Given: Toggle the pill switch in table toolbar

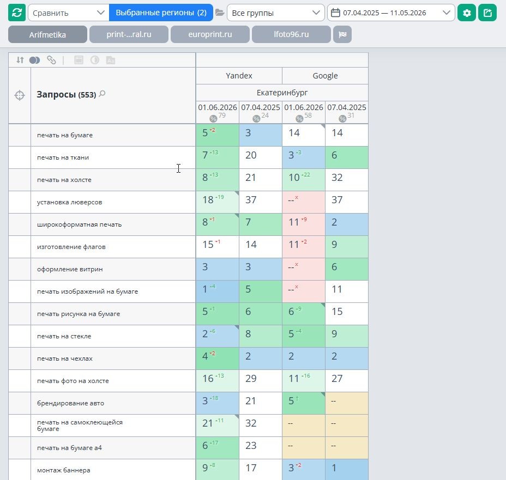Looking at the screenshot, I should coord(34,60).
